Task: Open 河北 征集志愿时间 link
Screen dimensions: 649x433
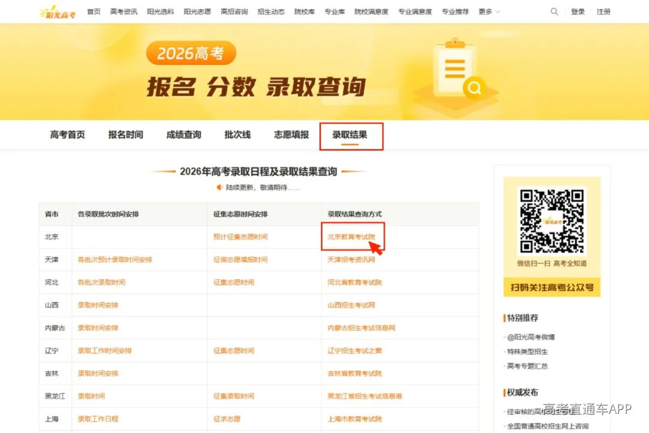Action: coord(233,282)
